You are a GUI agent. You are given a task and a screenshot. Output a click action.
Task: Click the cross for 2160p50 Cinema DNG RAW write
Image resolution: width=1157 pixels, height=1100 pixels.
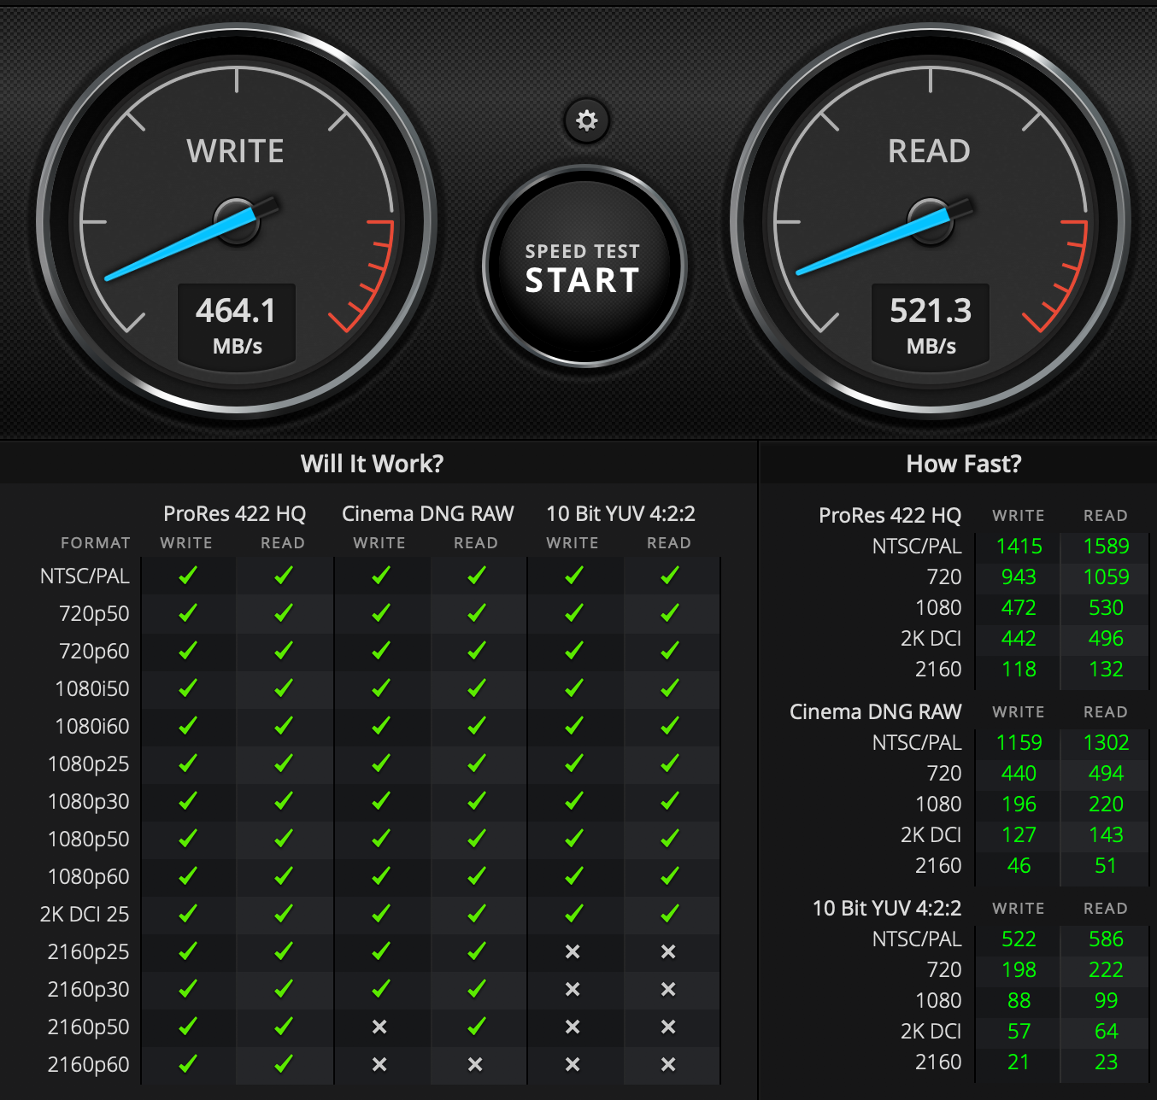coord(379,1027)
